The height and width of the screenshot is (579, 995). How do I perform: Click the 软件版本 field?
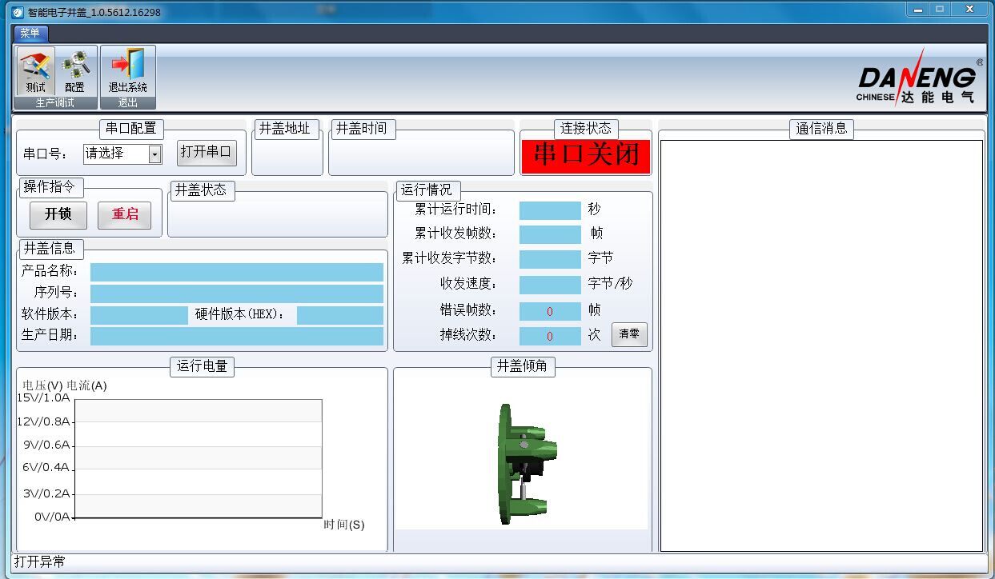point(138,315)
